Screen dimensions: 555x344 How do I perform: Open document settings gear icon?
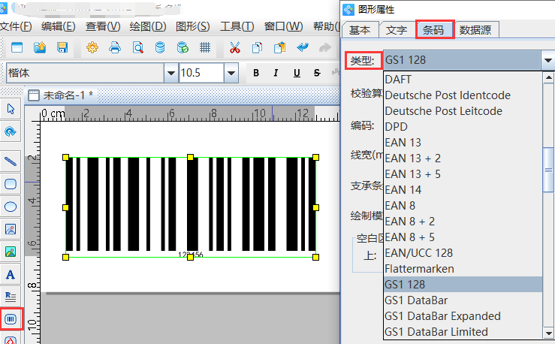coord(92,47)
